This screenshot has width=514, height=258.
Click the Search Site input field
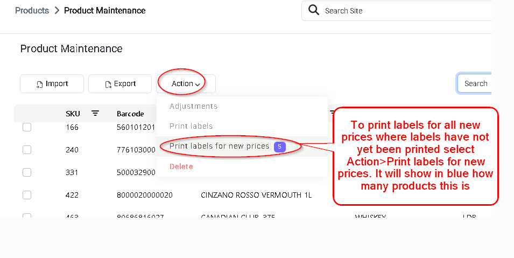396,11
